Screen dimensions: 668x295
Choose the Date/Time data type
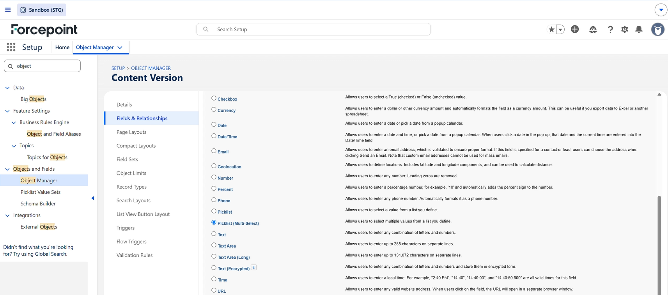[x=214, y=136]
